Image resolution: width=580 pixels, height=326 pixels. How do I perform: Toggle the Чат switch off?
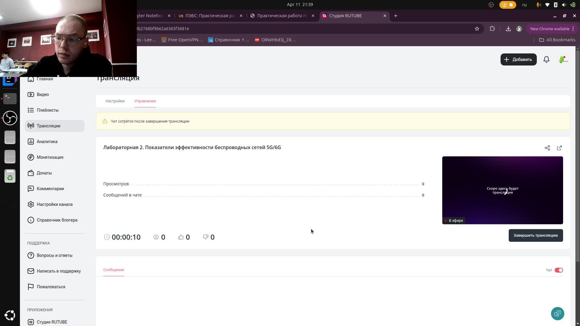tap(559, 270)
